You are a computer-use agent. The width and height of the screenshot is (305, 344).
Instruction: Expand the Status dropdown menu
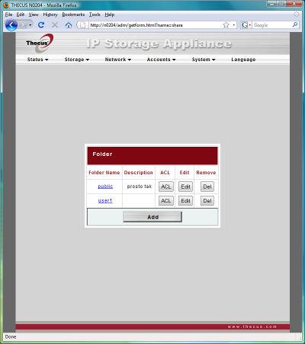coord(37,60)
